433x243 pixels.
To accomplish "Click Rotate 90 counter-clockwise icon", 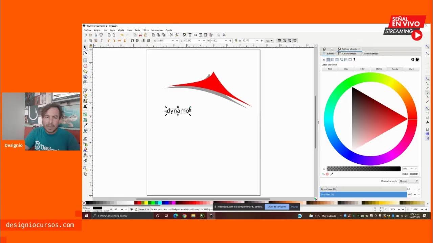I will click(x=109, y=40).
